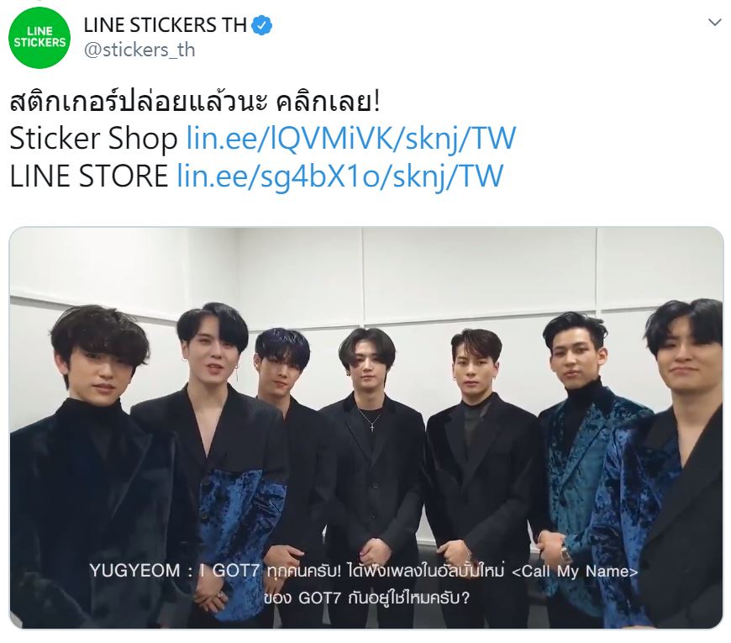Image resolution: width=731 pixels, height=643 pixels.
Task: Open the lin.ee/lQVMiVK/sknj/TW Sticker Shop link
Action: [351, 139]
